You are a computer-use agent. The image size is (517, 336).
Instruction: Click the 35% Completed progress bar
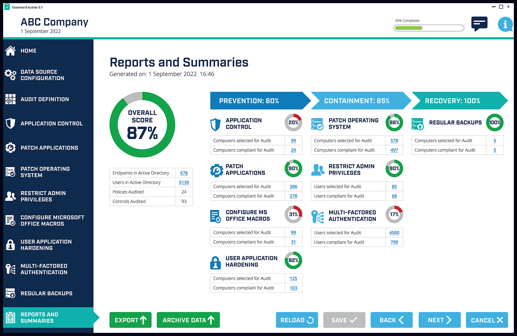(x=429, y=28)
